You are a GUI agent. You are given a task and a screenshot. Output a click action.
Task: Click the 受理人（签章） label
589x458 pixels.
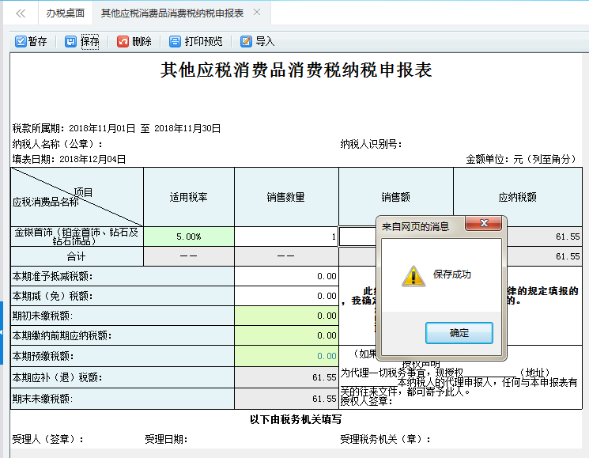click(x=47, y=439)
